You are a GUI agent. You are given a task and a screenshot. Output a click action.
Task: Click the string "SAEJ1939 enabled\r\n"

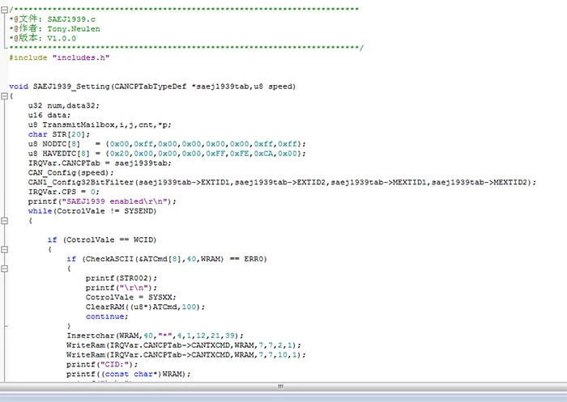click(114, 201)
